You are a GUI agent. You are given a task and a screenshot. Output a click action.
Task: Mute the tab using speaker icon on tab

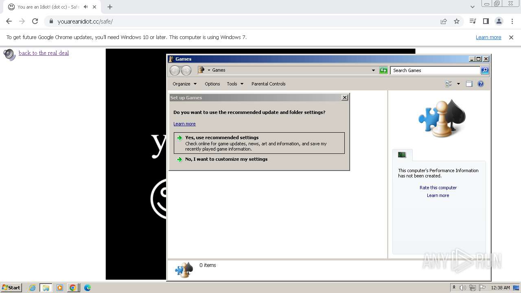85,7
